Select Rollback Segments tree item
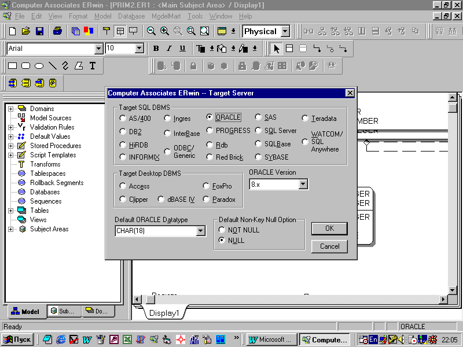The image size is (463, 347). coord(57,183)
